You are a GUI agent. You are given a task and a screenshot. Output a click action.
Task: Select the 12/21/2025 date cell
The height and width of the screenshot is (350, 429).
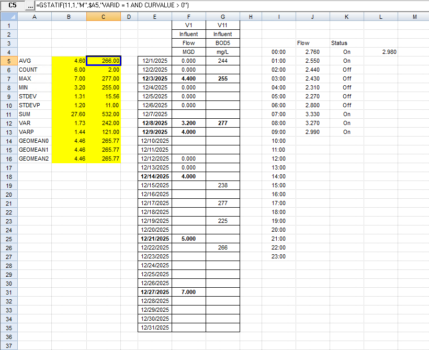pos(155,239)
